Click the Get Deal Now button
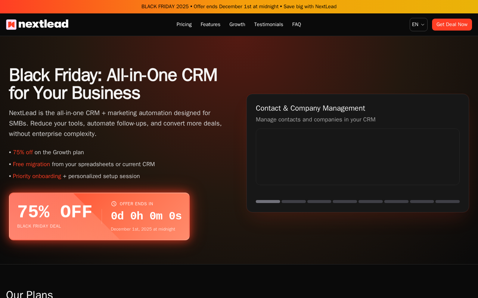 452,25
